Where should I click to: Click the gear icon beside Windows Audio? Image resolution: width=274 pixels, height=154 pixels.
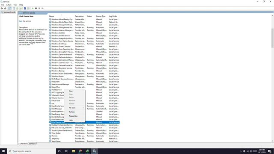pos(50,76)
